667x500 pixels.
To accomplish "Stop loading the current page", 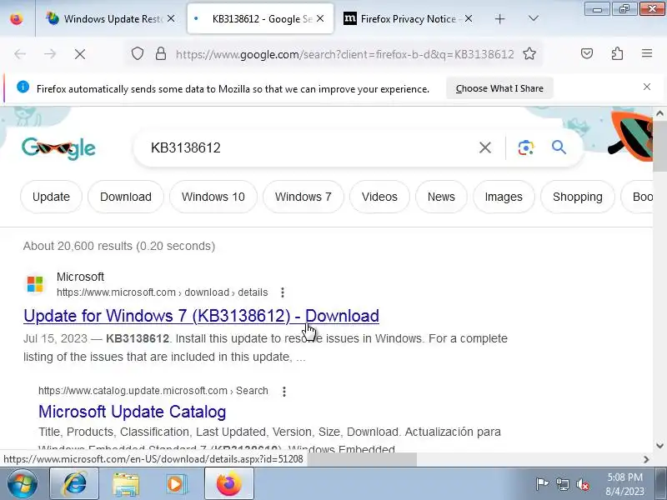I will coord(80,54).
